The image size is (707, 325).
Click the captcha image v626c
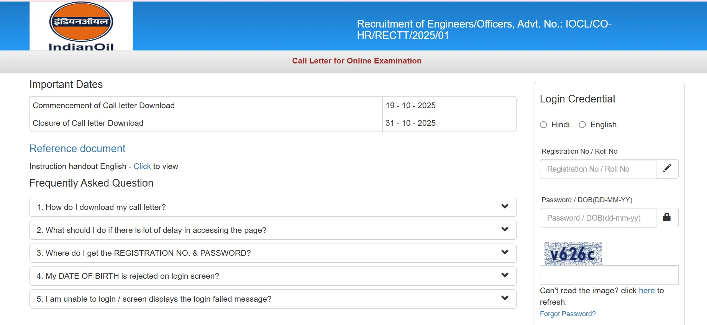572,253
